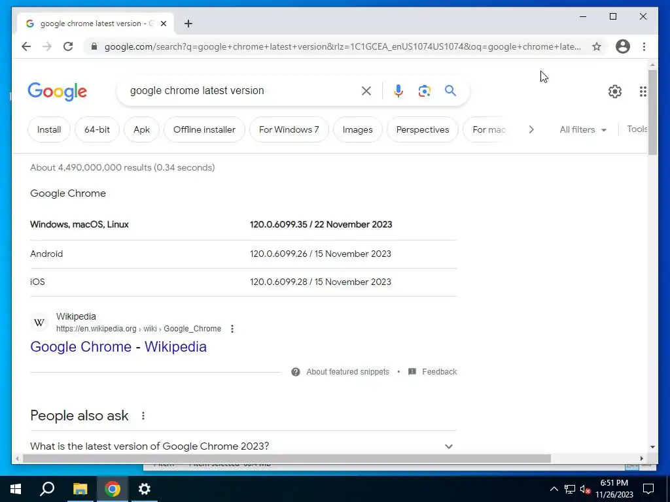
Task: Clear the search box with X
Action: tap(366, 90)
